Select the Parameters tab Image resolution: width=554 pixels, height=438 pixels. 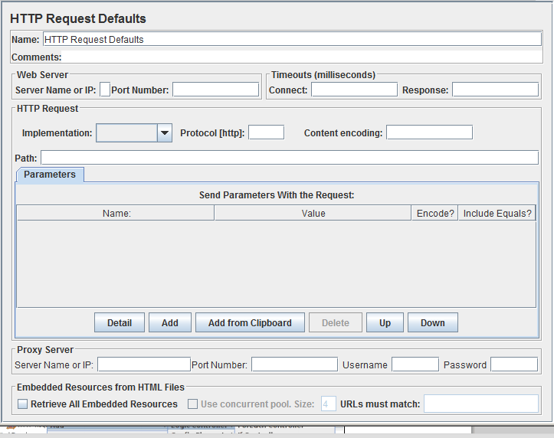click(x=50, y=175)
